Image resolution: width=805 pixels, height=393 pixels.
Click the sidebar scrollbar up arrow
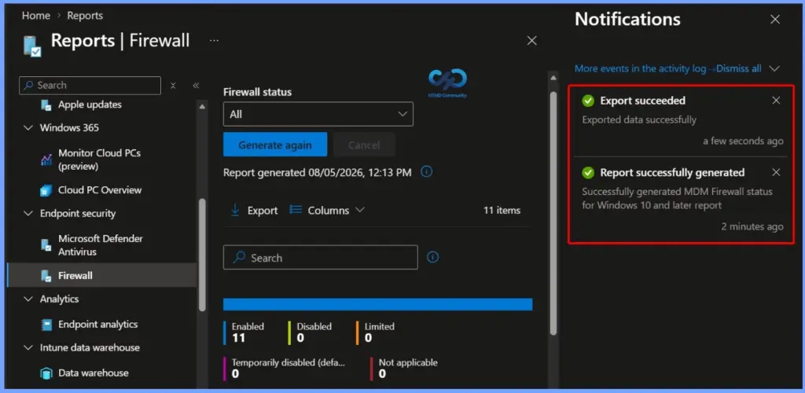pyautogui.click(x=202, y=106)
